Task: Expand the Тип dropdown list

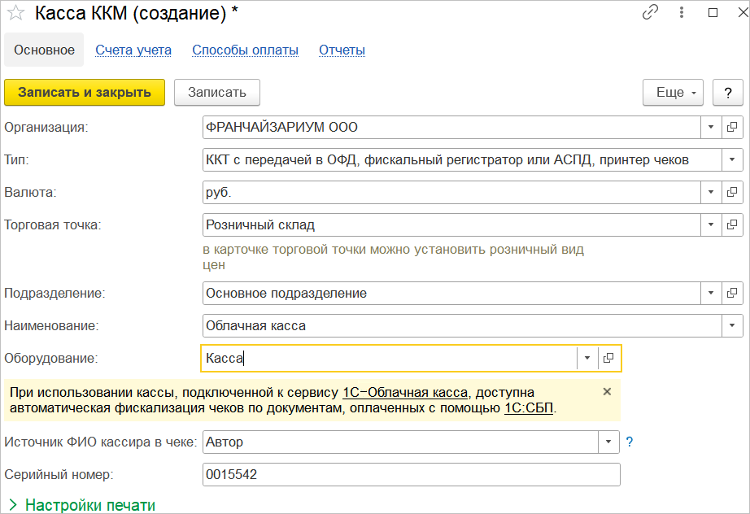Action: click(732, 160)
